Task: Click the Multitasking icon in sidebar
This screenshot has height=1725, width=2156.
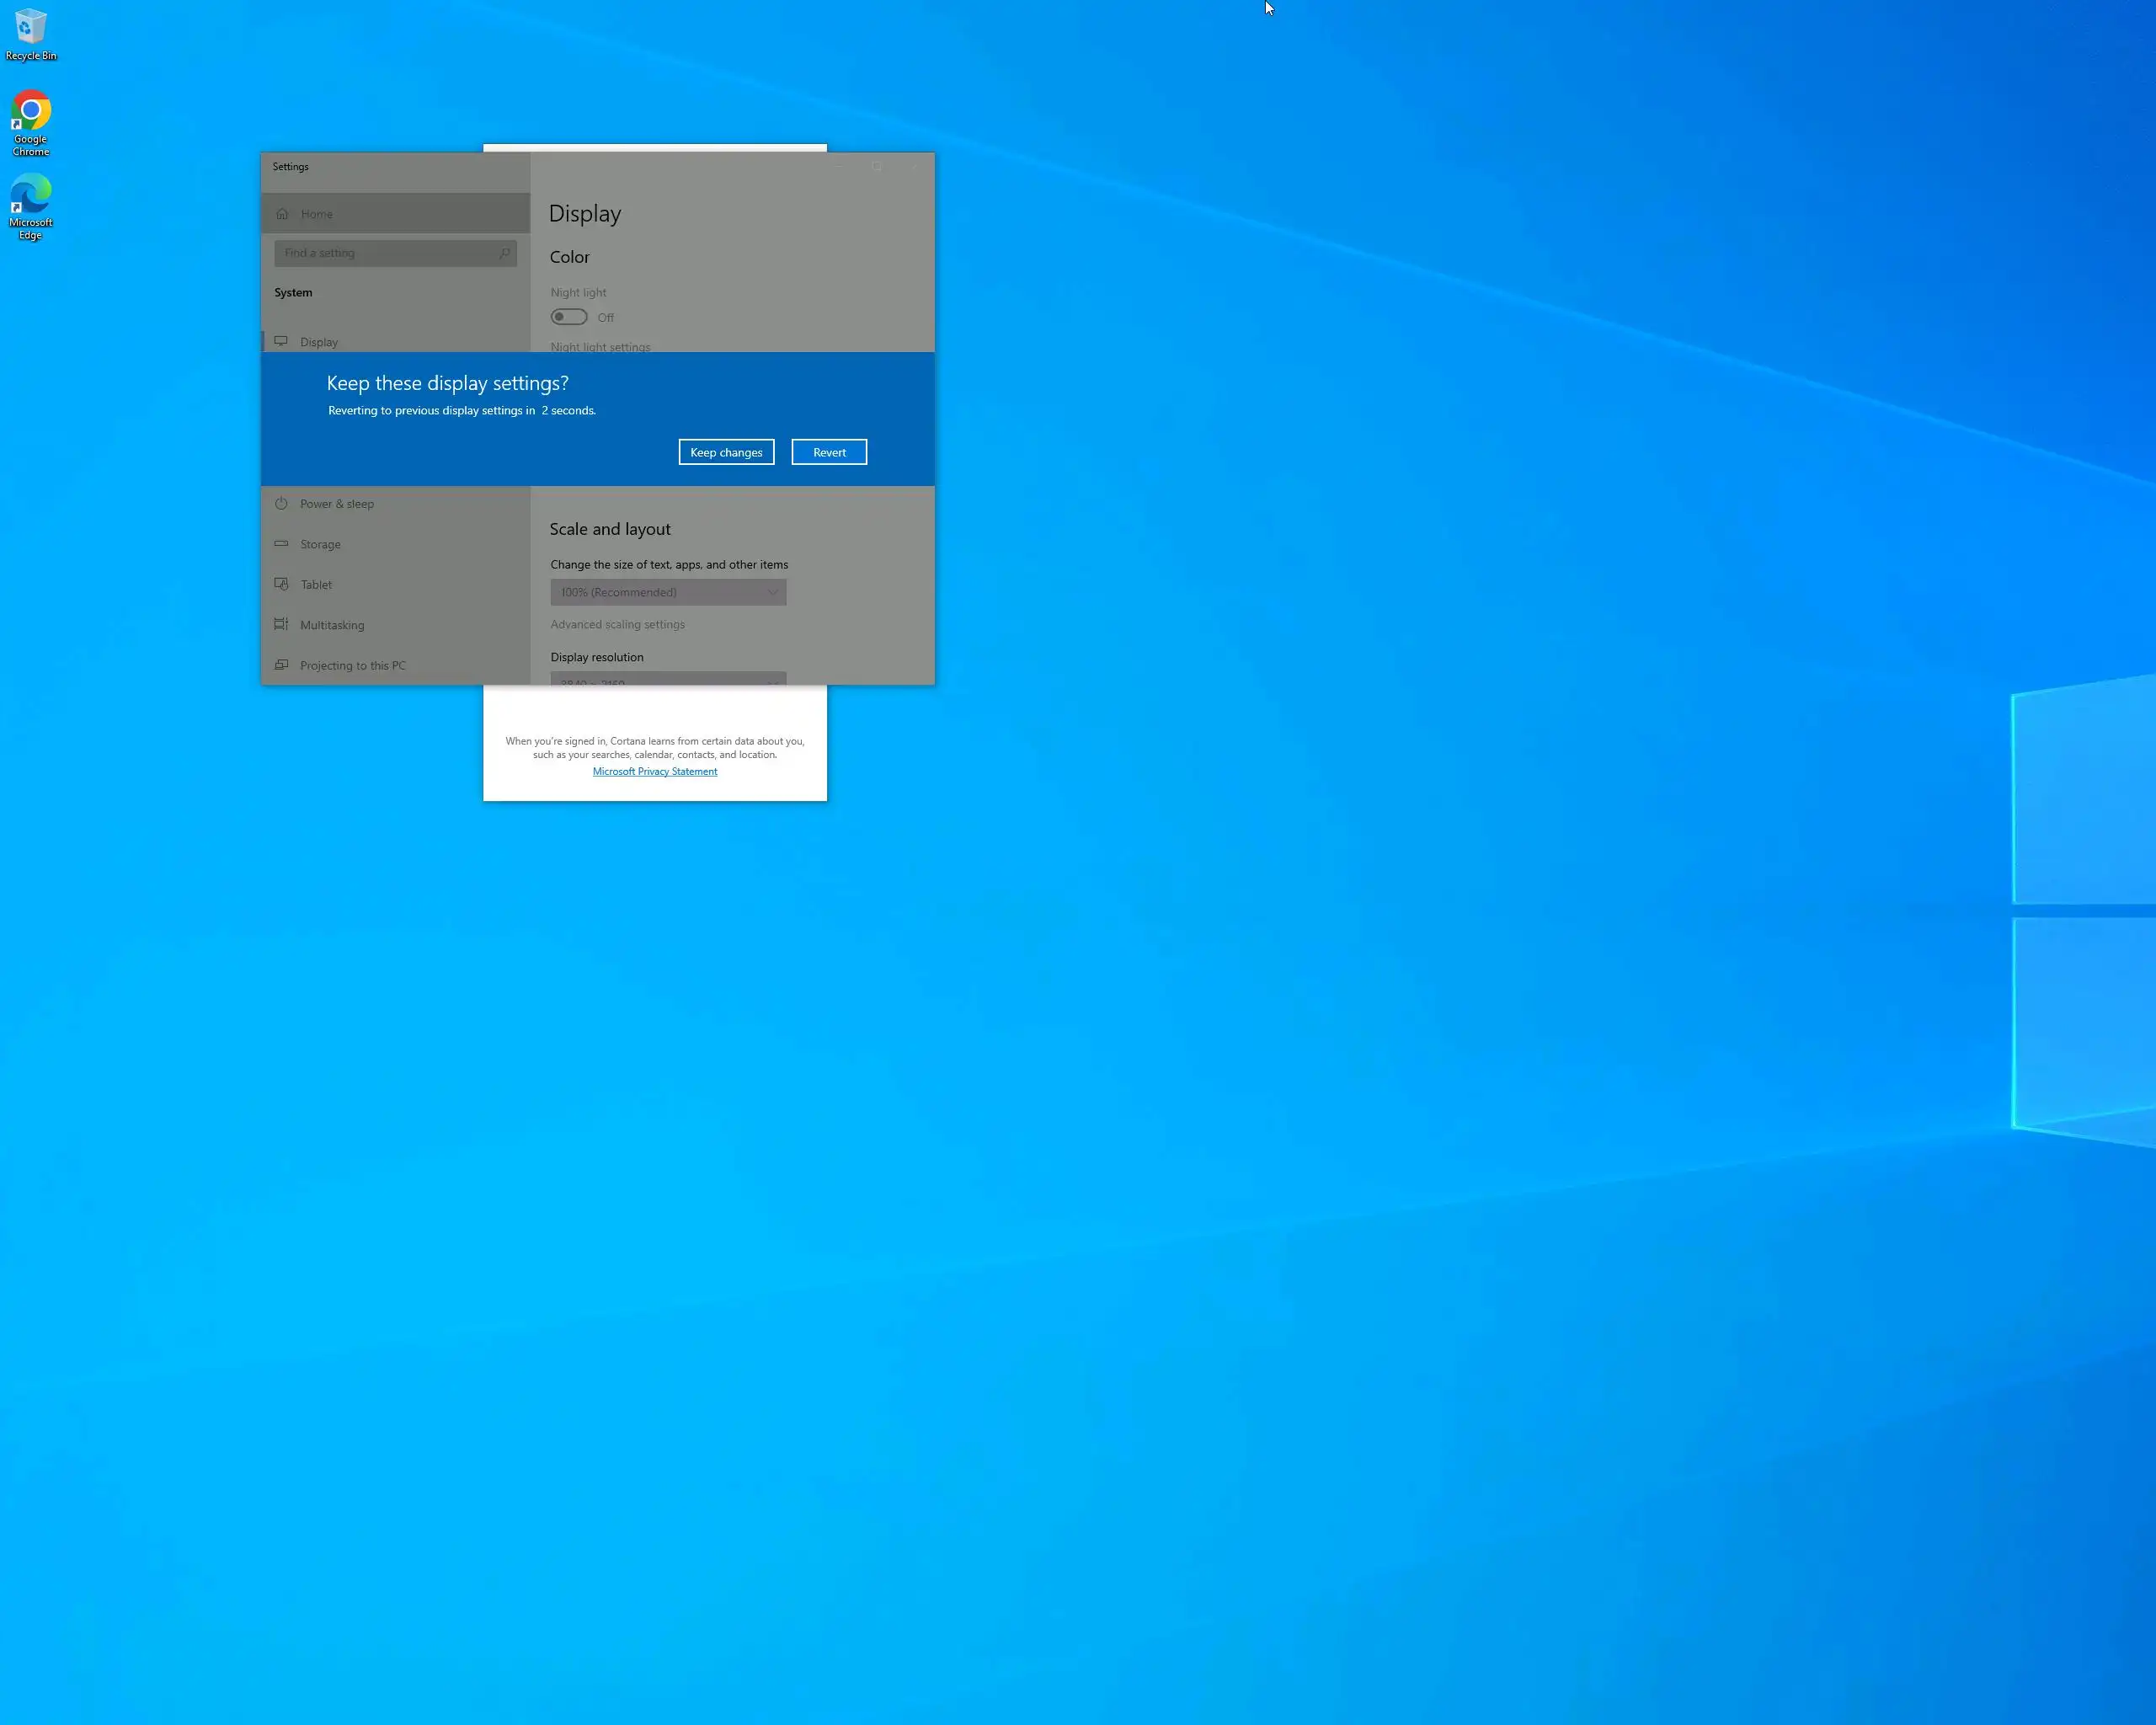Action: pyautogui.click(x=281, y=625)
